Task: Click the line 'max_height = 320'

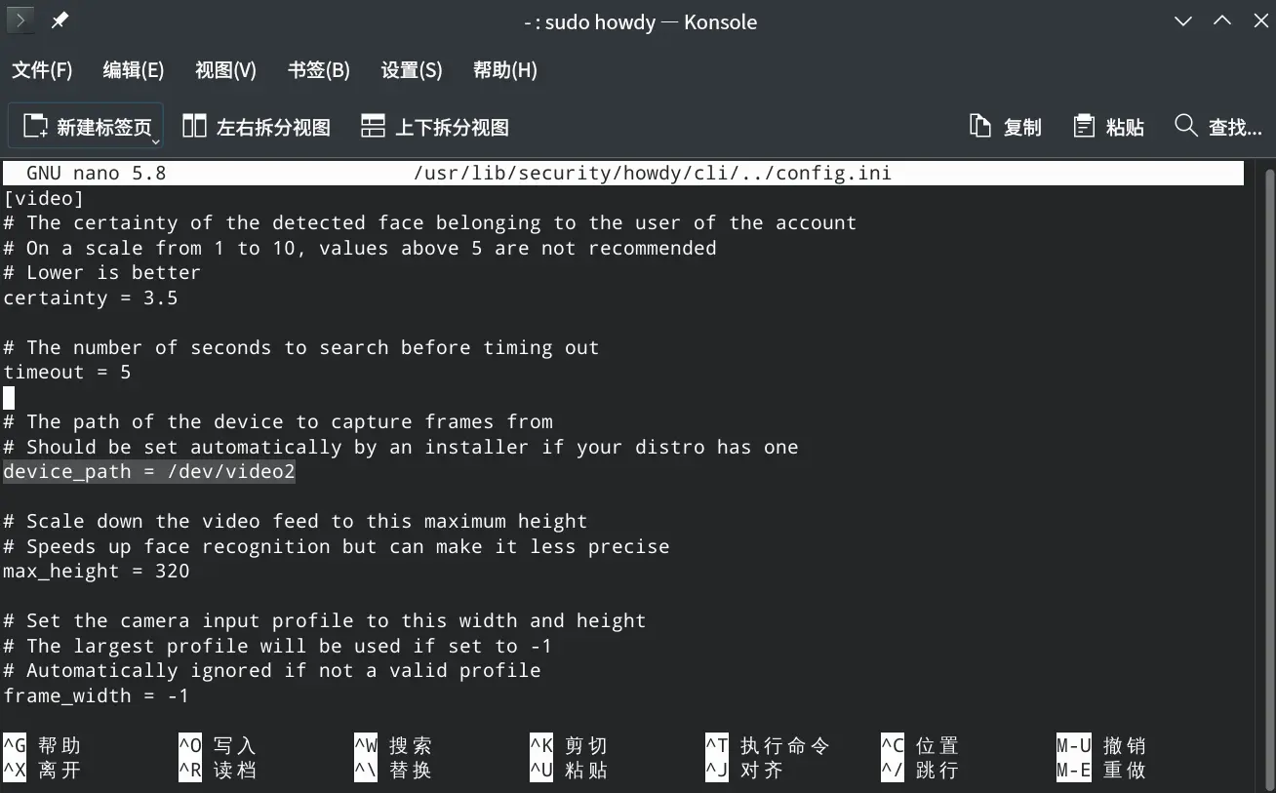Action: 97,571
